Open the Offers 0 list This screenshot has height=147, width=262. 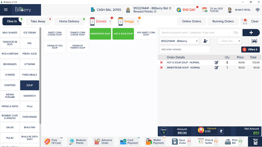(x=250, y=49)
